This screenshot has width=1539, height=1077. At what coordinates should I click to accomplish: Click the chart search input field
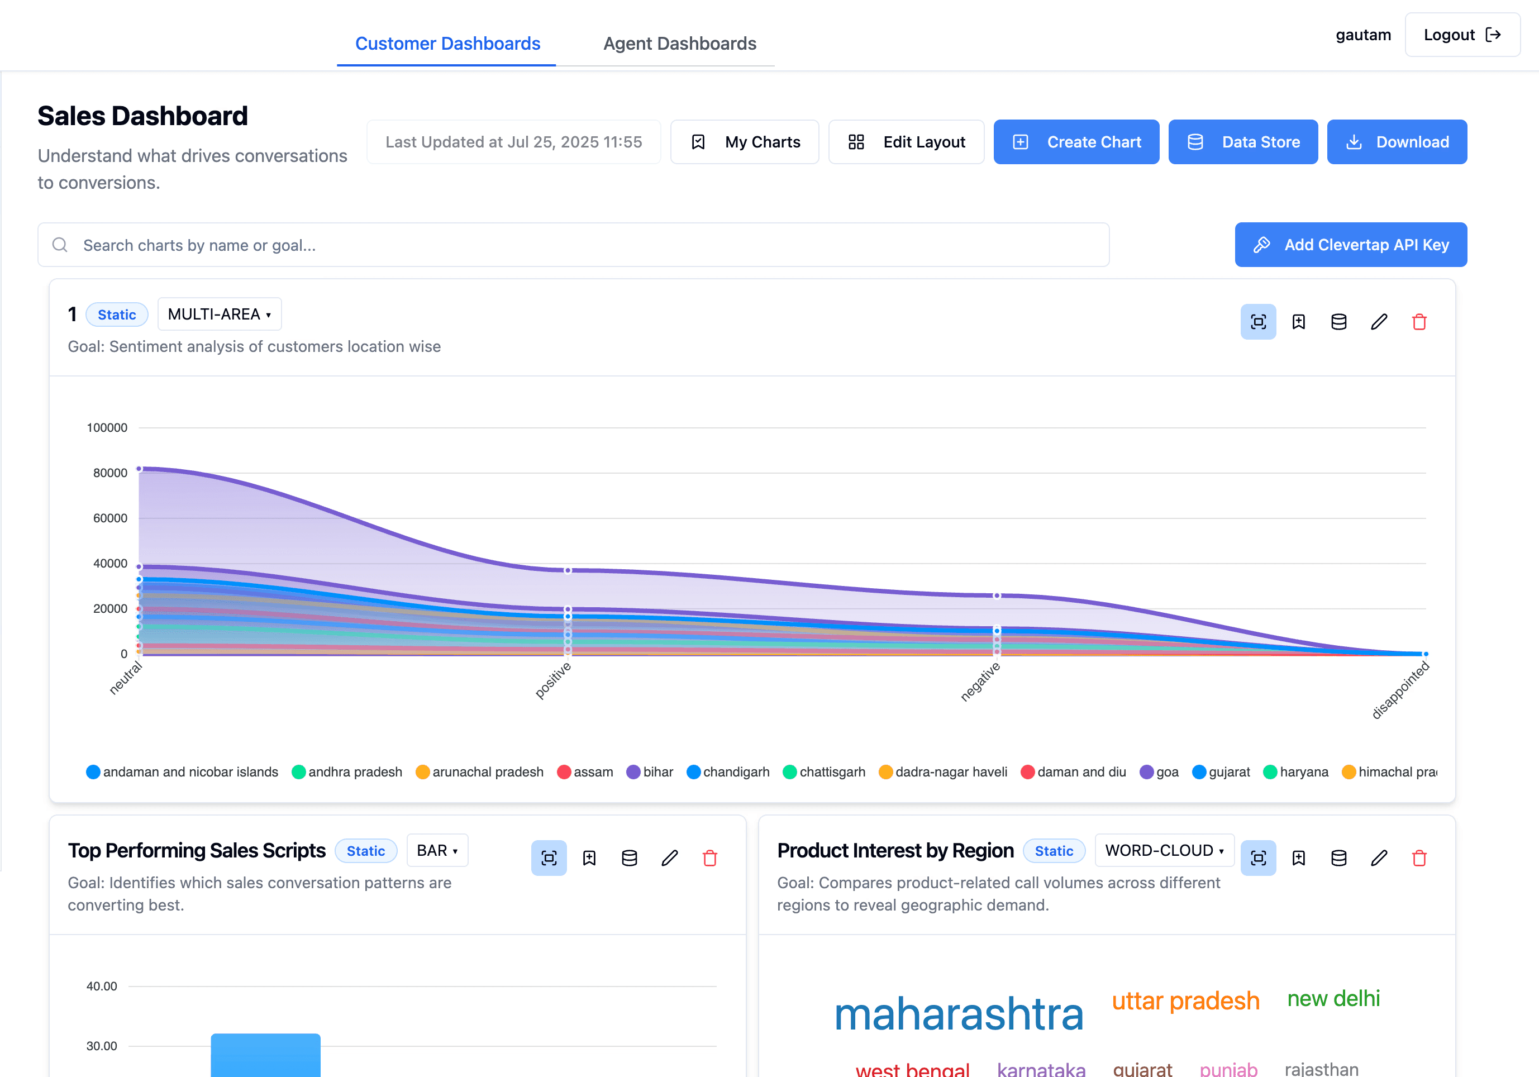[573, 245]
